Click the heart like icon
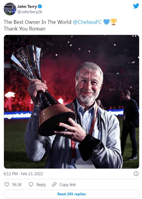142x199 pixels. click(7, 184)
